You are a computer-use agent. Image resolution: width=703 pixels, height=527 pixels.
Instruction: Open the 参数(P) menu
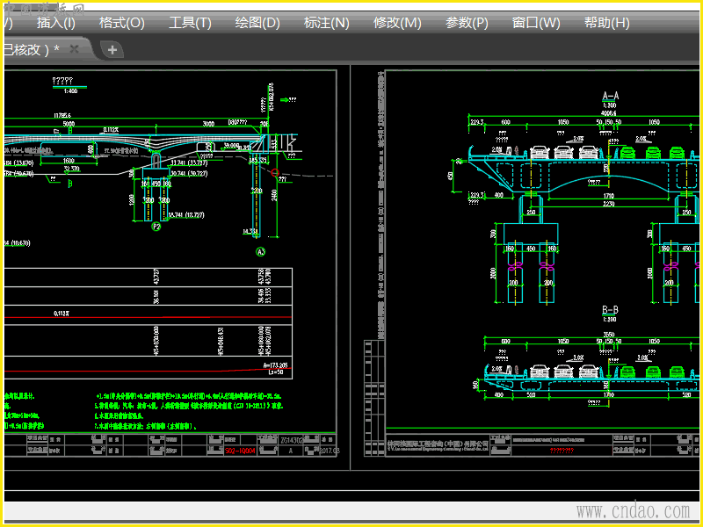(467, 23)
